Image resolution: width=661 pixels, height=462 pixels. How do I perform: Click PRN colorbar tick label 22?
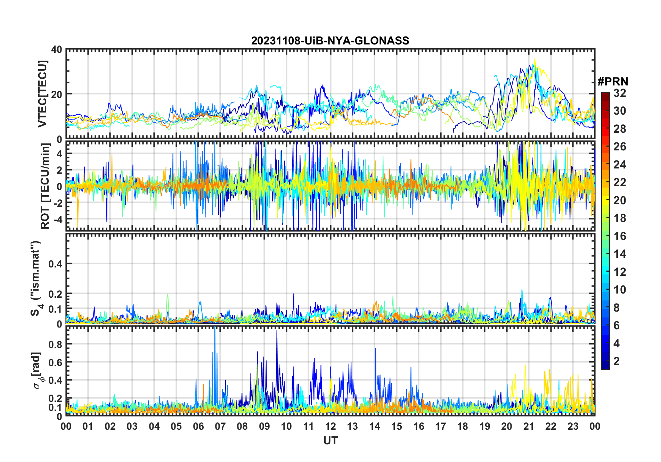click(620, 182)
